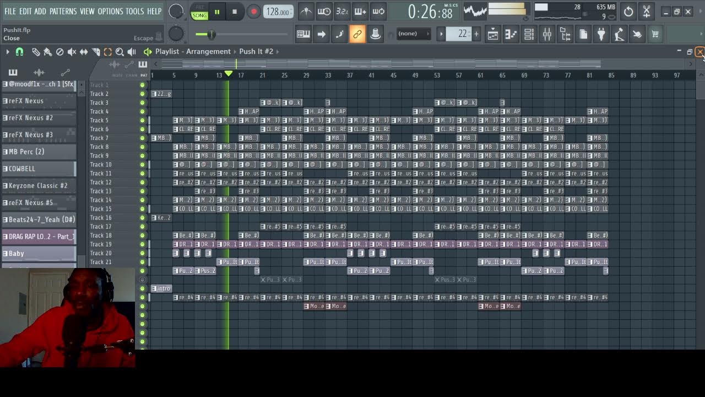The width and height of the screenshot is (705, 397).
Task: Show automation clips in picker panel
Action: coord(65,72)
